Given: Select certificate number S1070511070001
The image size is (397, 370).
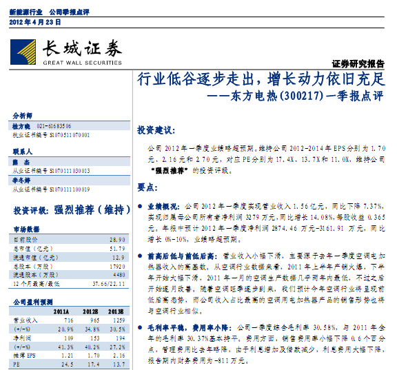Looking at the screenshot, I should pos(70,135).
